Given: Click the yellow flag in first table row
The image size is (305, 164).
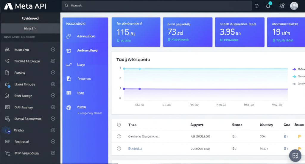Looking at the screenshot, I should click(x=300, y=136).
